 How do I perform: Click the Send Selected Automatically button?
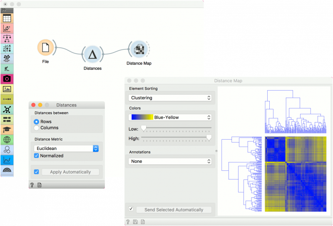[174, 210]
